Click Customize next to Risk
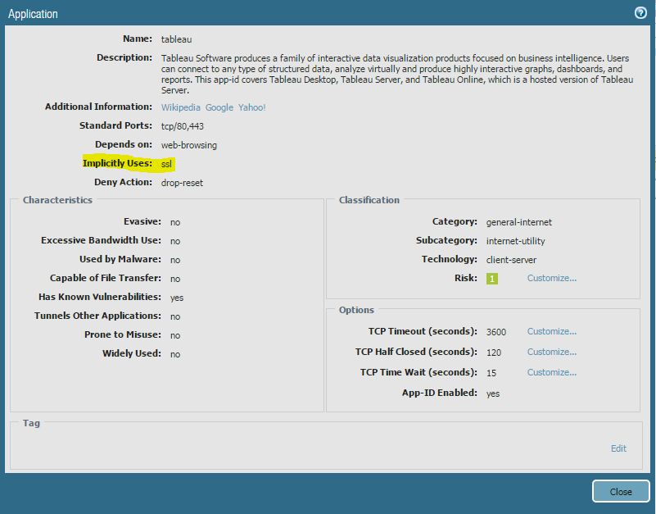The image size is (656, 514). [551, 279]
